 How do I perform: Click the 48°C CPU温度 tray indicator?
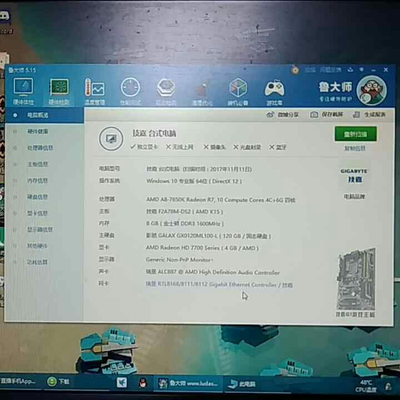(x=366, y=386)
